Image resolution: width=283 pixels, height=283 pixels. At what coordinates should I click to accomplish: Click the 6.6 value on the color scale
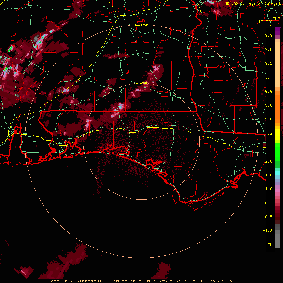point(269,91)
